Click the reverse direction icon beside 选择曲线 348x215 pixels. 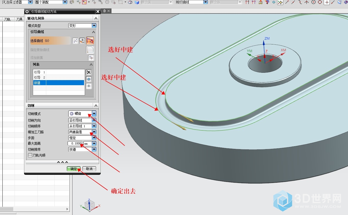point(75,41)
